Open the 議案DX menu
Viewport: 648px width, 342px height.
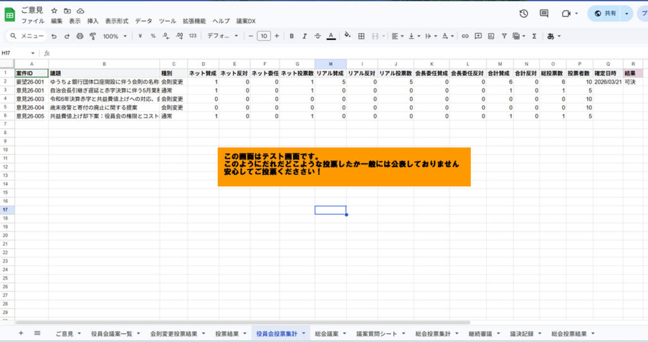click(246, 21)
